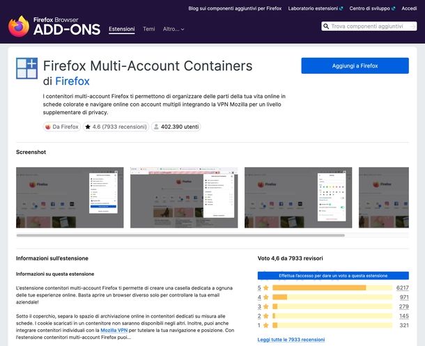Open the Firefox author link
Image resolution: width=425 pixels, height=346 pixels.
pos(72,81)
